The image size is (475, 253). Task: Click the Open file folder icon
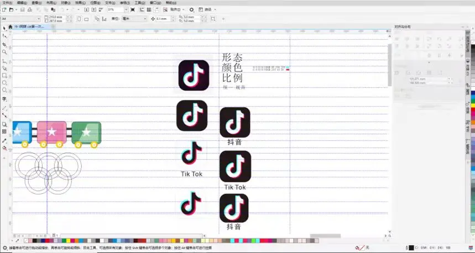11,10
